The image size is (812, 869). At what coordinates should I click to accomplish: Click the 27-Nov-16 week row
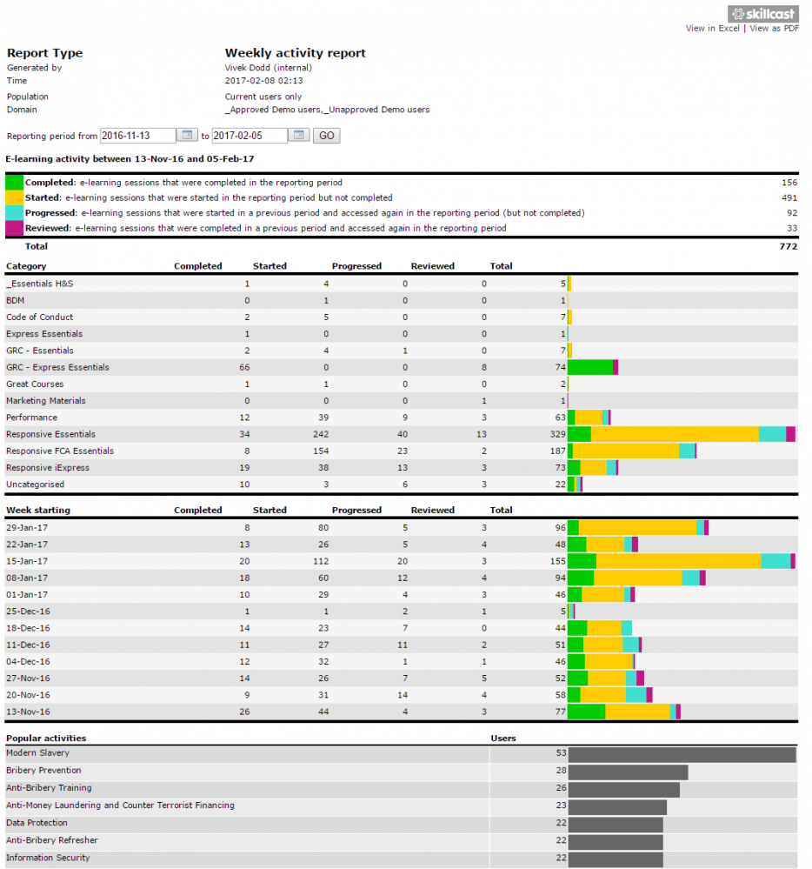(x=402, y=678)
